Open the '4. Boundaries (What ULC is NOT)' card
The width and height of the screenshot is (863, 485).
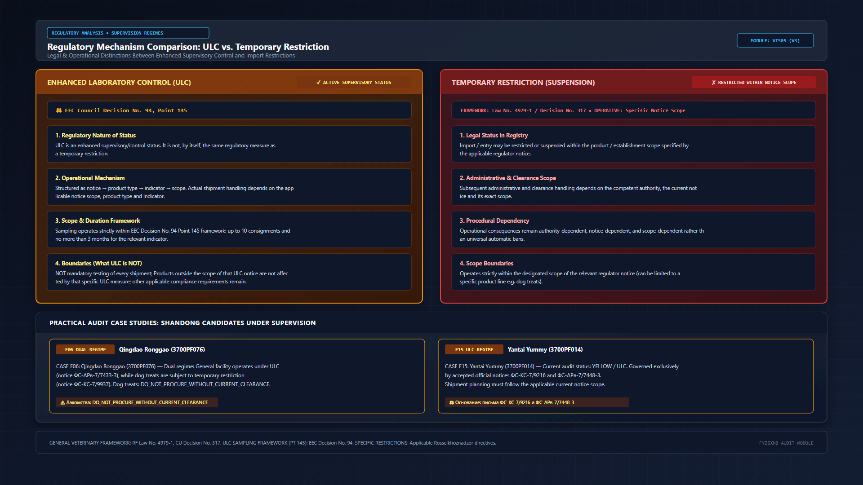(x=229, y=272)
